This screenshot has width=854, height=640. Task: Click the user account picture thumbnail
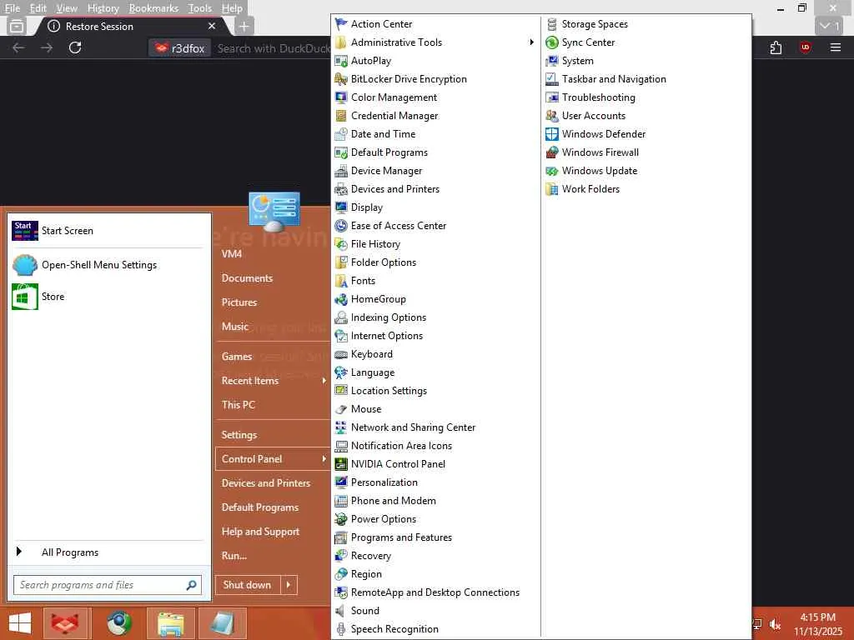coord(274,211)
